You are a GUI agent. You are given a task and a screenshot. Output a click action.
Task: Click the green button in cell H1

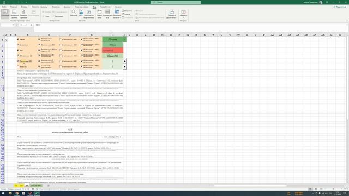pyautogui.click(x=113, y=39)
